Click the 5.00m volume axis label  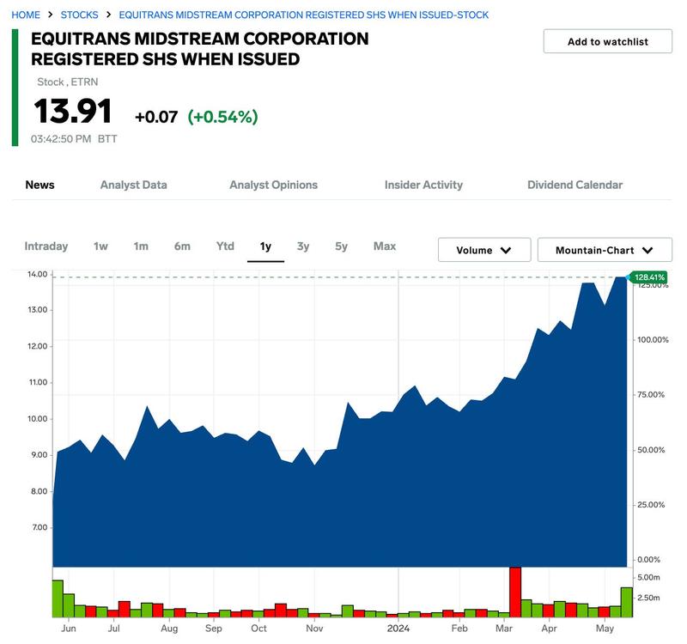[648, 577]
